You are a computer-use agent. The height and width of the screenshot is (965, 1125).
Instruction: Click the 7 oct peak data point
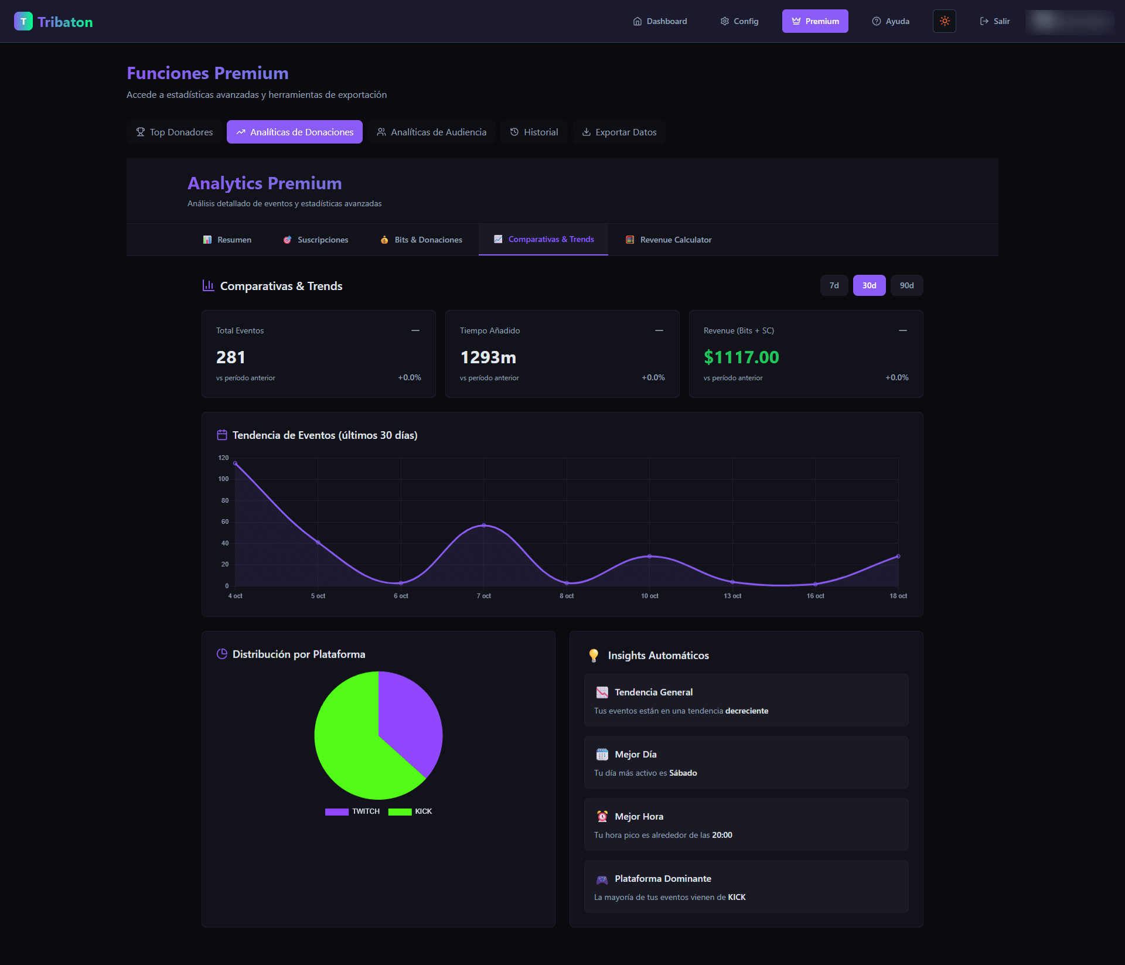483,526
